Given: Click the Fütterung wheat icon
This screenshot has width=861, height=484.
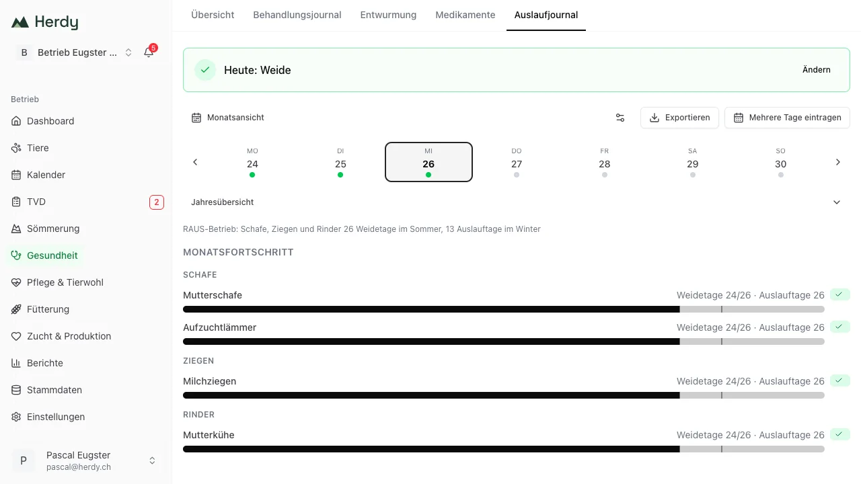Looking at the screenshot, I should click(x=16, y=309).
